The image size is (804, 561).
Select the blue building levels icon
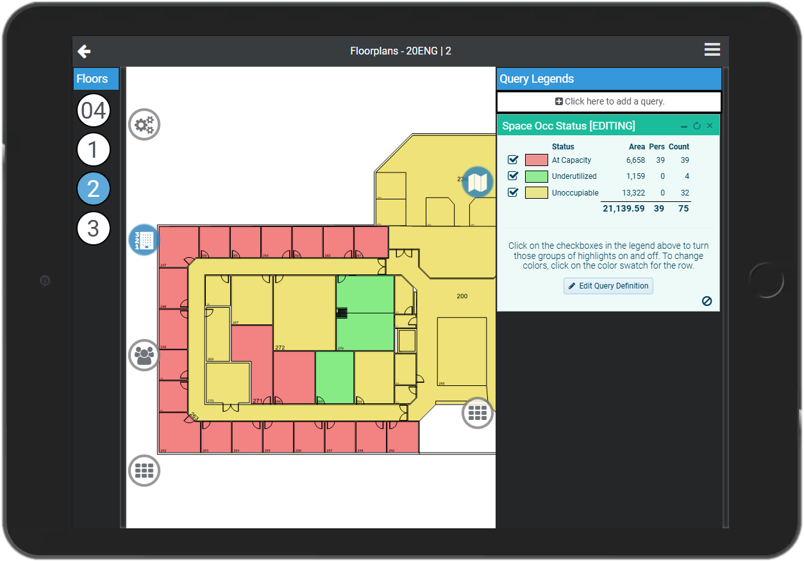pyautogui.click(x=143, y=240)
